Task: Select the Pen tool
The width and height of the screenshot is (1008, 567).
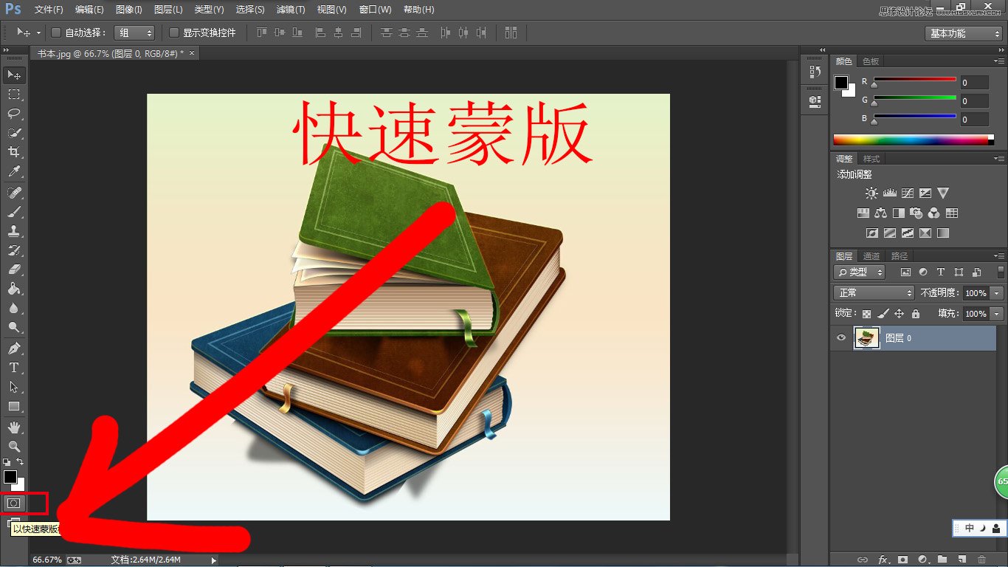Action: (x=14, y=348)
